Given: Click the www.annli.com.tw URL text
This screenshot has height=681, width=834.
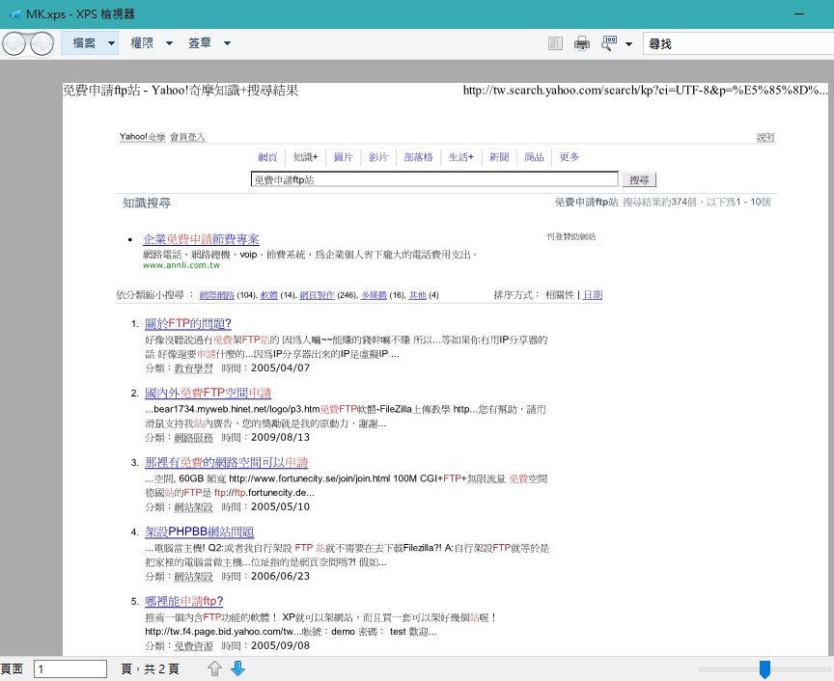Looking at the screenshot, I should (x=181, y=264).
